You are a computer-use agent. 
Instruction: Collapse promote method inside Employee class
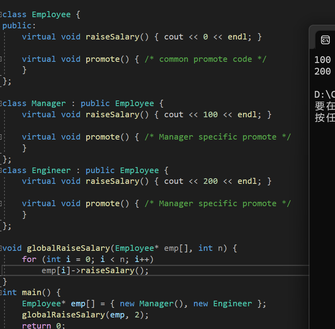[1, 59]
